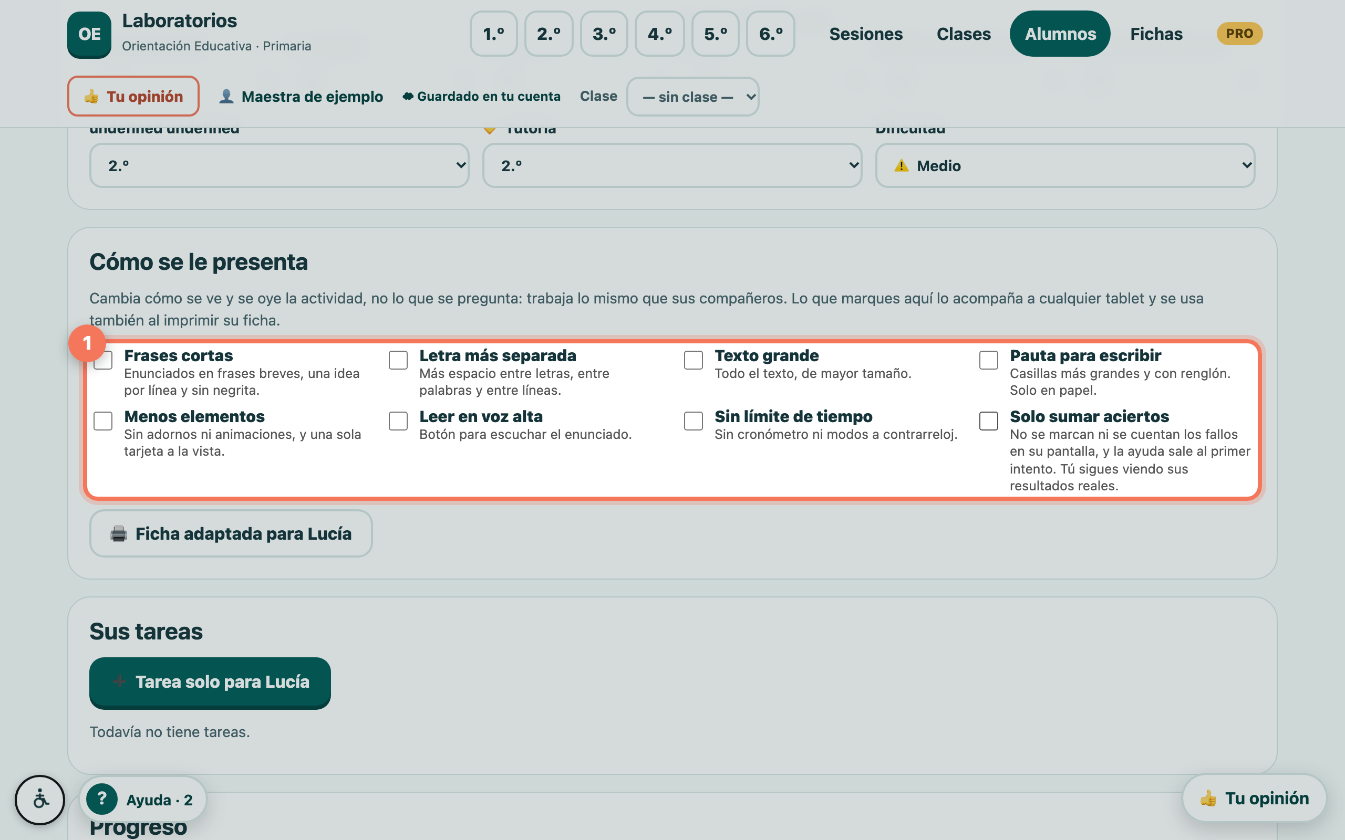Click the cloud icon beside Guardado en tu cuenta
This screenshot has height=840, width=1345.
tap(408, 96)
